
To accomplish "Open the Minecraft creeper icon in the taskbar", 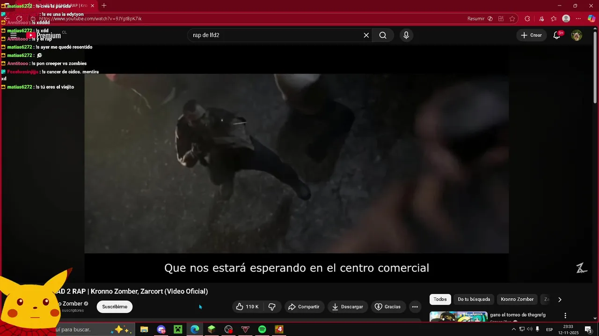I will click(x=178, y=329).
